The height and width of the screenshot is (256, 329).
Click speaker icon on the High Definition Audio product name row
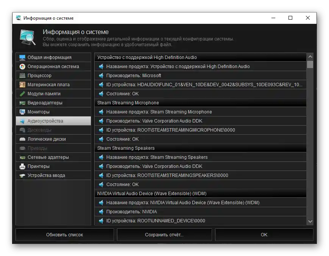pos(101,67)
